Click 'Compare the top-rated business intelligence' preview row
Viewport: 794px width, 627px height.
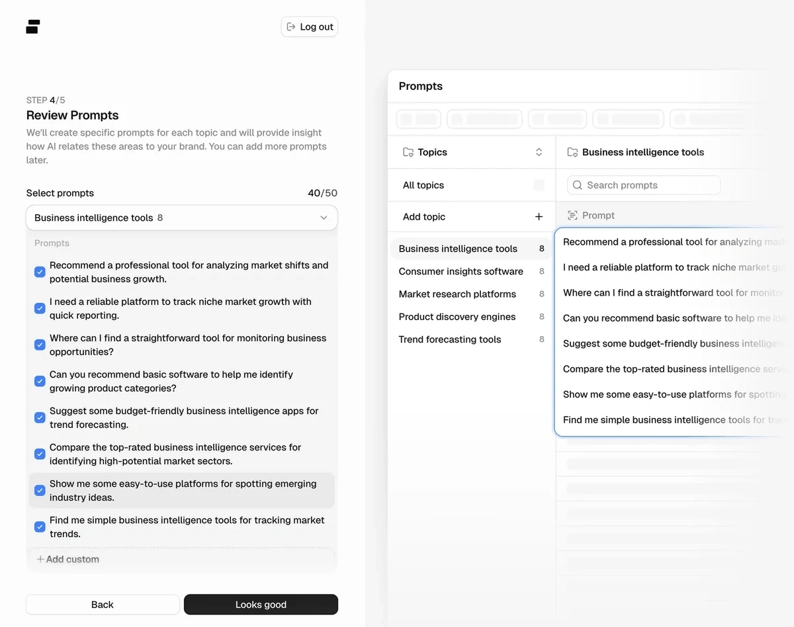(675, 369)
